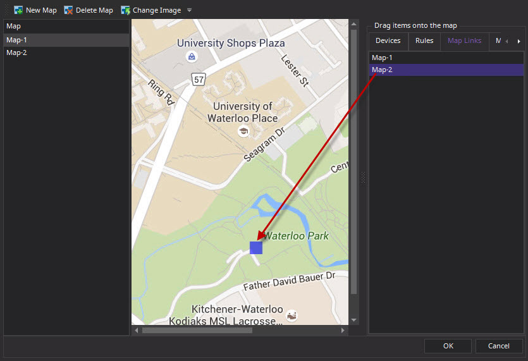Click the horizontal scrollbar right arrow
The width and height of the screenshot is (528, 361).
[x=343, y=331]
